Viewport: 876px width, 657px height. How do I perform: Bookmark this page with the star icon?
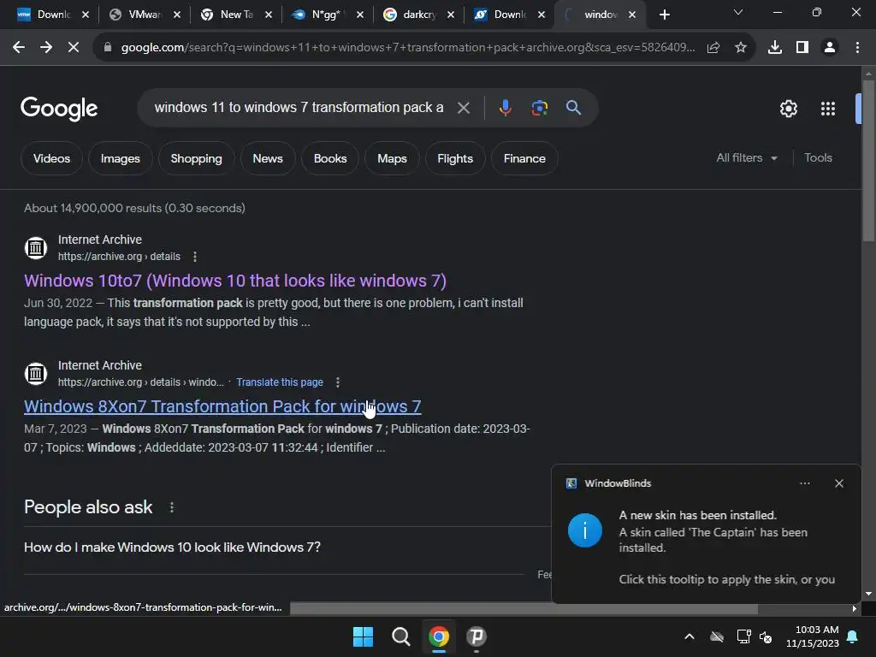tap(741, 48)
